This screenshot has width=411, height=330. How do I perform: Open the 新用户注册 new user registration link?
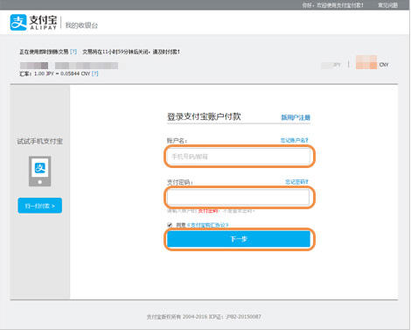pyautogui.click(x=296, y=117)
